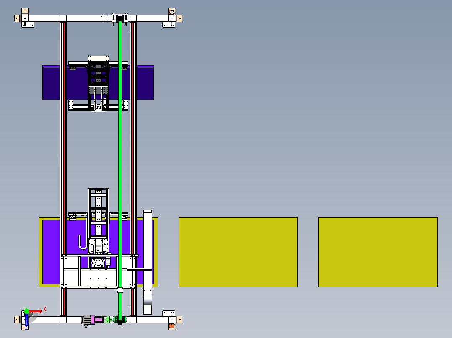The width and height of the screenshot is (452, 338).
Task: Click the green origin sphere of the coordinate triad
Action: pyautogui.click(x=26, y=311)
